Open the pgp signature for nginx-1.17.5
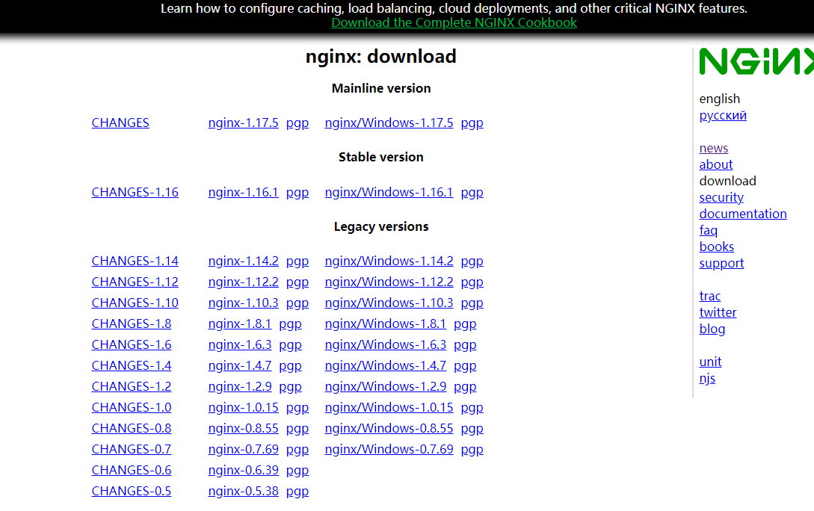 297,123
